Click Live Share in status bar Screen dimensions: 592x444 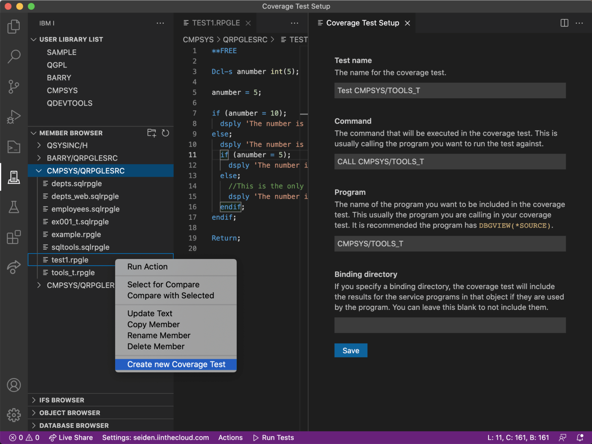tap(71, 437)
